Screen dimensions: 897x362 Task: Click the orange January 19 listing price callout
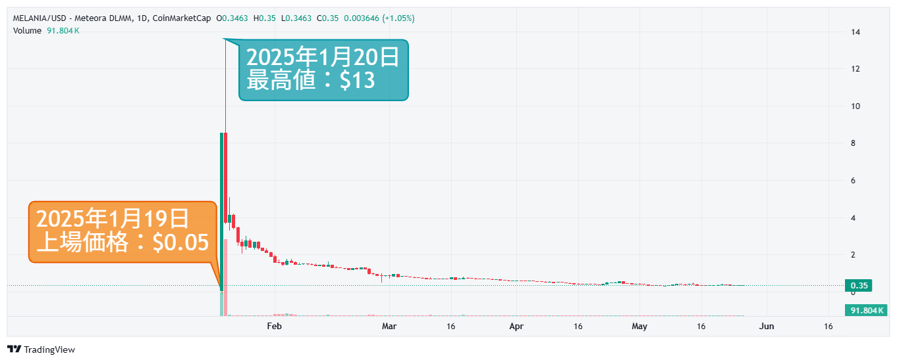point(122,231)
